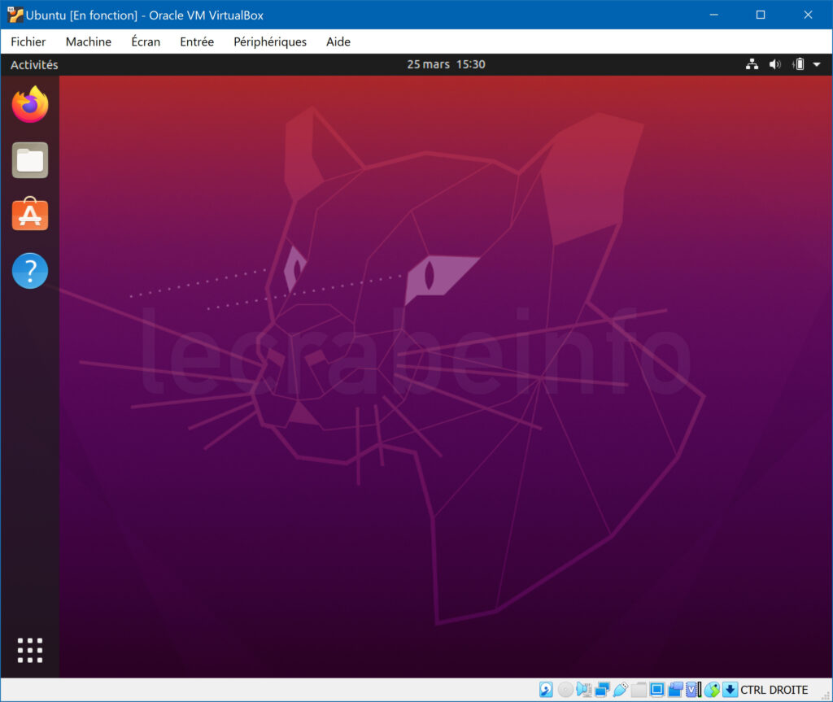Open the Fichier menu

(x=28, y=41)
